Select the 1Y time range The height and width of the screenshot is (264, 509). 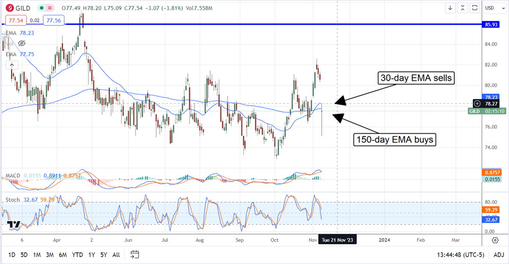point(92,255)
